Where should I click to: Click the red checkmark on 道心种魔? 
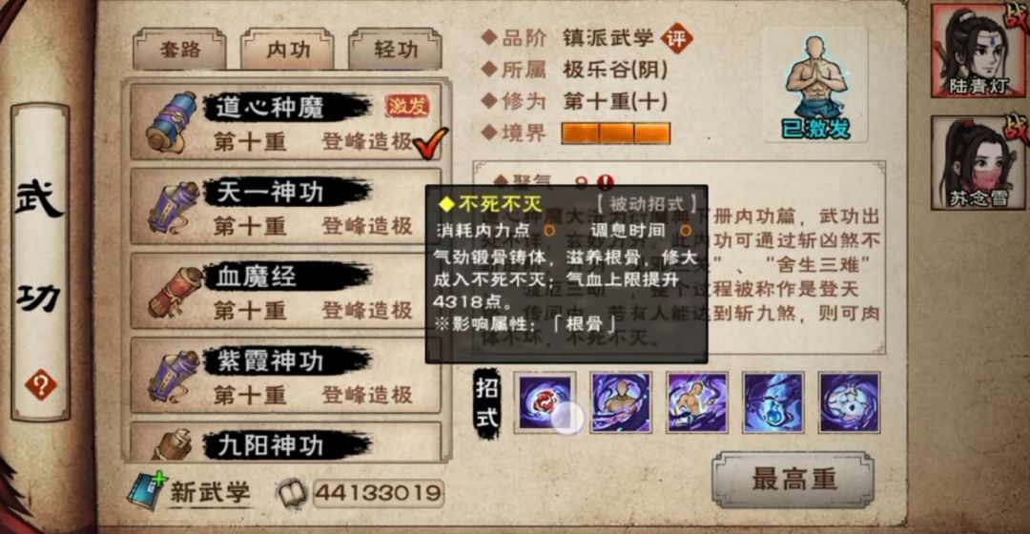(430, 142)
